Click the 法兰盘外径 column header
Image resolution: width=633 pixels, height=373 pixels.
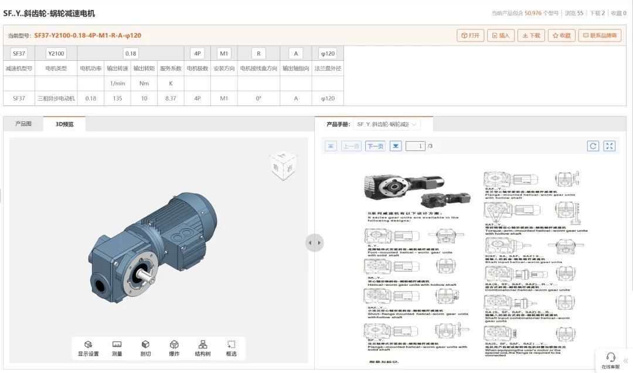[328, 69]
